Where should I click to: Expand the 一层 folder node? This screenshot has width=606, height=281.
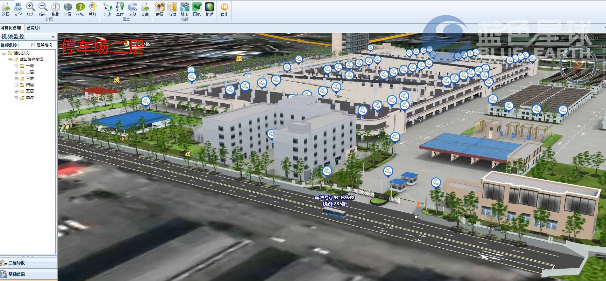16,66
